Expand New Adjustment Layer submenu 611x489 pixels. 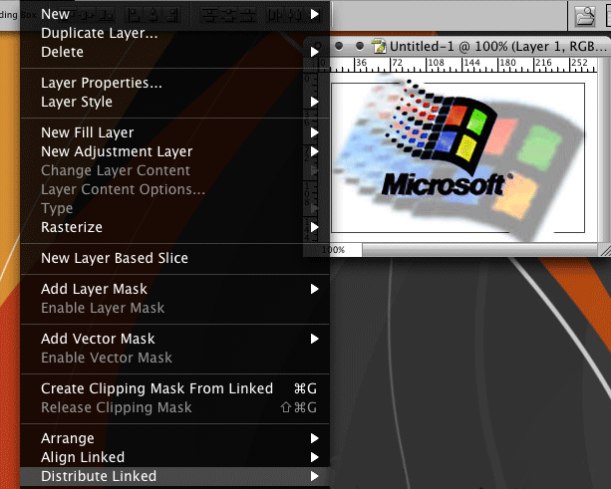point(174,151)
